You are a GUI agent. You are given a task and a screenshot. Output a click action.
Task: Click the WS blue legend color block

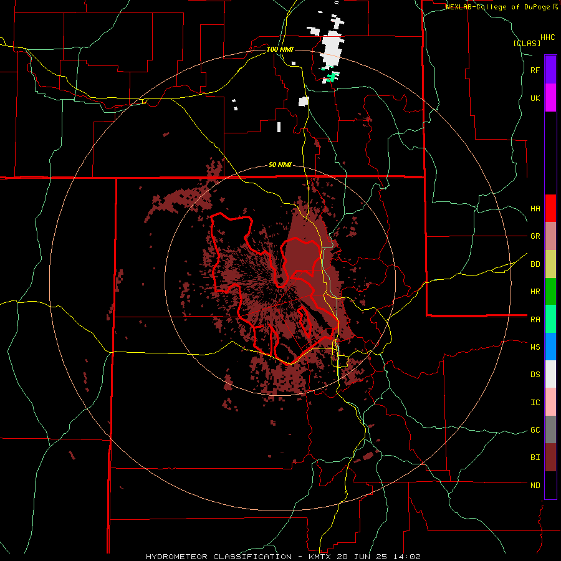[x=550, y=347]
